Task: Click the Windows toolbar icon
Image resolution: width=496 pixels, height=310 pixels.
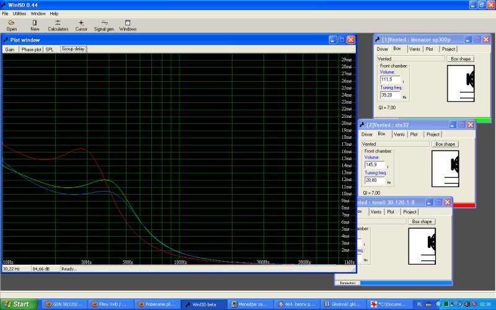Action: coord(128,25)
